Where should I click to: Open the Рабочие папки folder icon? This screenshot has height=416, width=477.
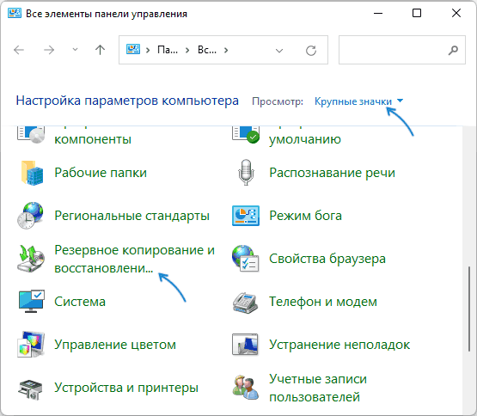tap(33, 173)
